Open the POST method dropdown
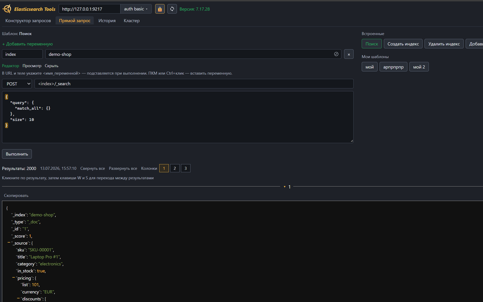Screen dimensions: 483x302 pyautogui.click(x=17, y=84)
